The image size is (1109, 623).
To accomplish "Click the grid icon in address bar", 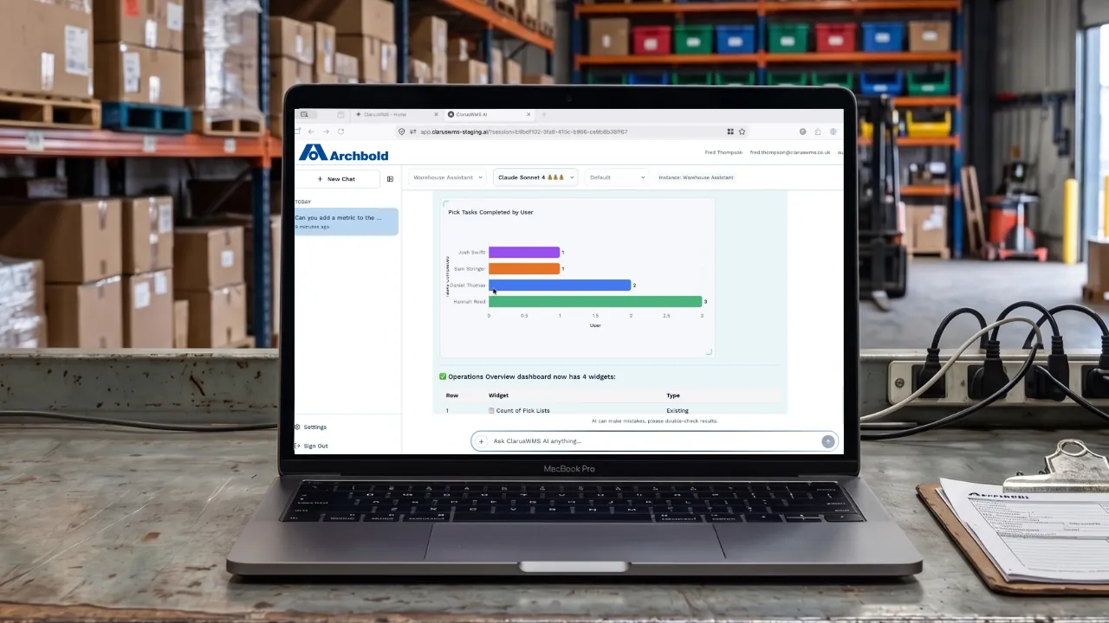I will (x=730, y=132).
